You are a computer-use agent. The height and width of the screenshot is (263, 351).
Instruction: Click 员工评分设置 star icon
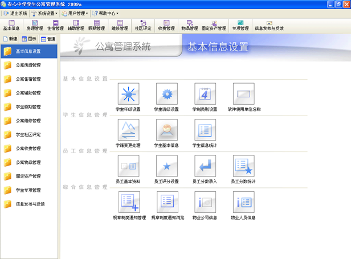click(166, 166)
